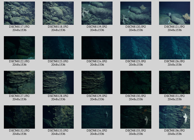
Task: Click the DSCN8129.JPG thumbnail
Action: pyautogui.click(x=97, y=82)
